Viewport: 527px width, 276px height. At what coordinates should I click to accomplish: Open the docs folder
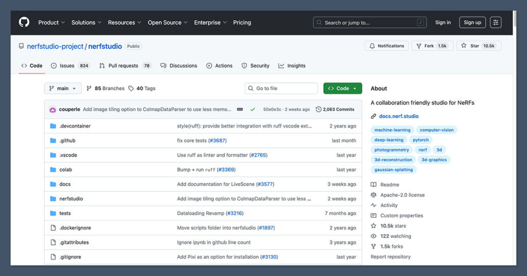[x=65, y=184]
